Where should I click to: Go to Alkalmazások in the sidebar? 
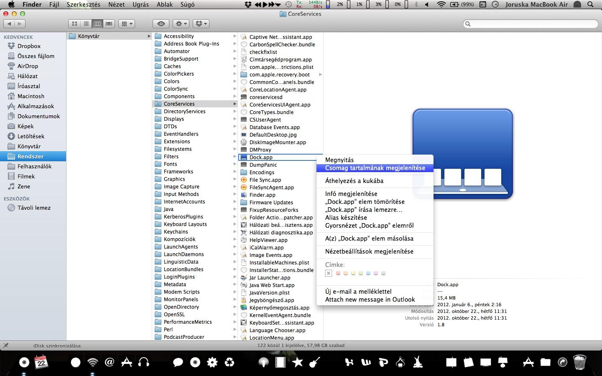pos(36,106)
